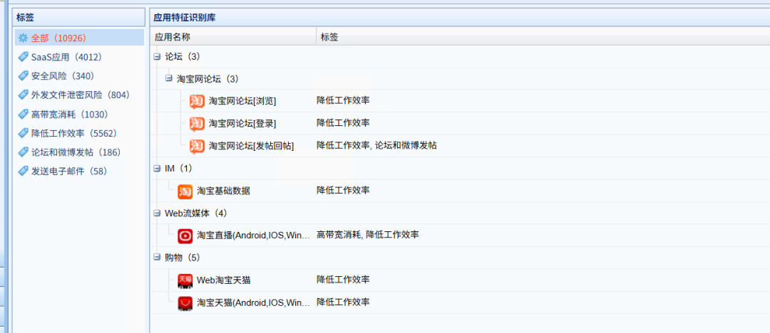Select the 淘宝网论坛[浏览] row name
The image size is (770, 333).
tap(242, 101)
